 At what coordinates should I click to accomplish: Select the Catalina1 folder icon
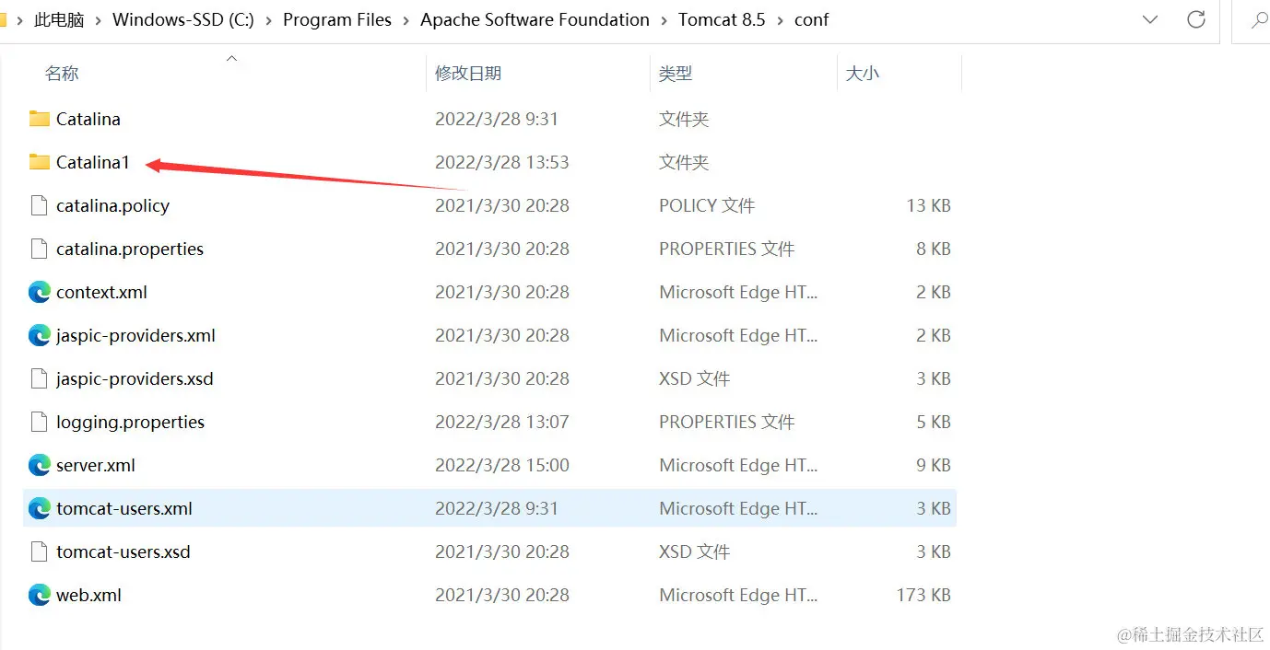point(39,162)
